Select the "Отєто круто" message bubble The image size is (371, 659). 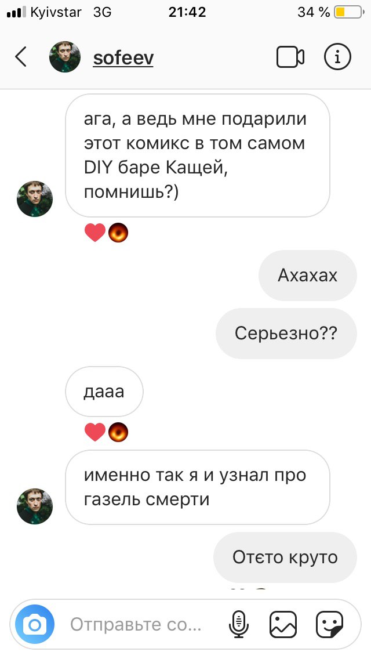[x=285, y=557]
